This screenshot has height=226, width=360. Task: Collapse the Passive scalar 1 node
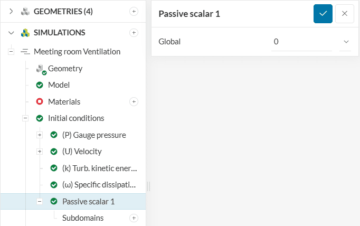(40, 201)
